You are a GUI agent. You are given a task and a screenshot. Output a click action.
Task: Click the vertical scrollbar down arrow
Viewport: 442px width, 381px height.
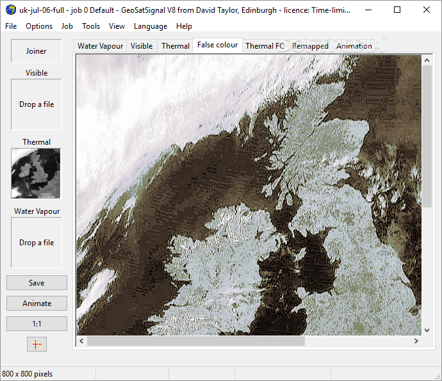pos(427,330)
